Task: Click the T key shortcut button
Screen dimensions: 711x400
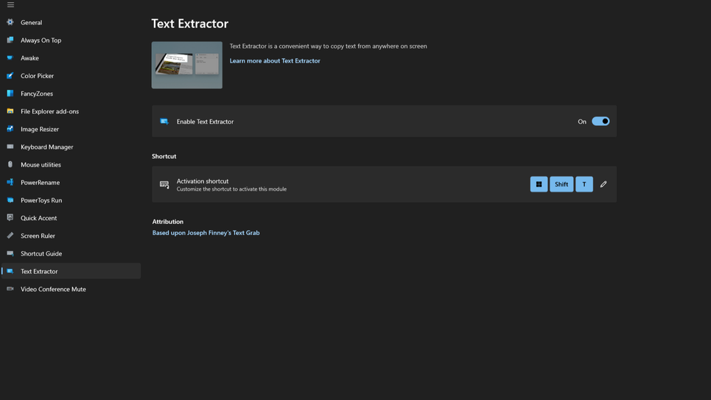Action: [584, 184]
